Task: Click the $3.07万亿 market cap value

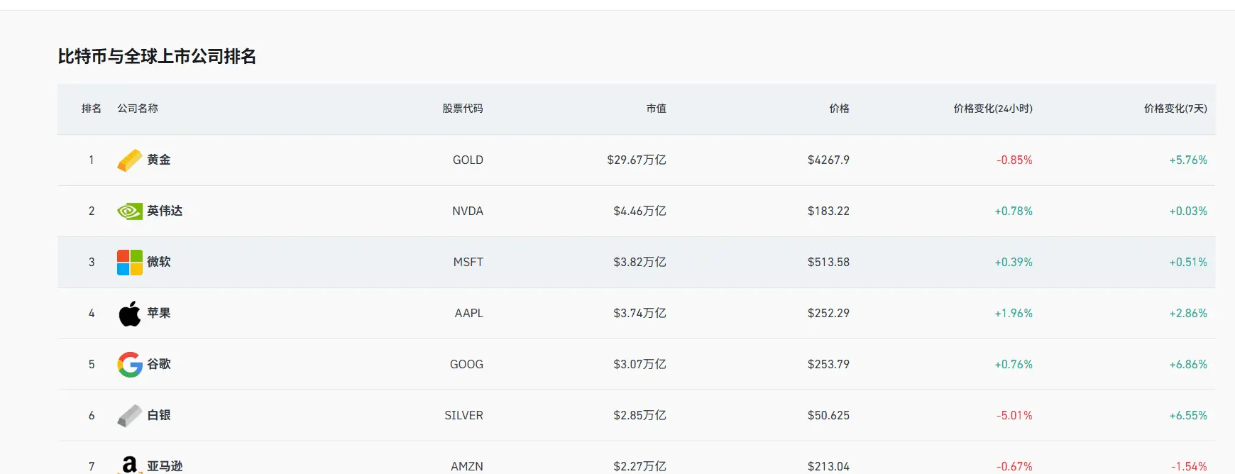Action: (640, 365)
